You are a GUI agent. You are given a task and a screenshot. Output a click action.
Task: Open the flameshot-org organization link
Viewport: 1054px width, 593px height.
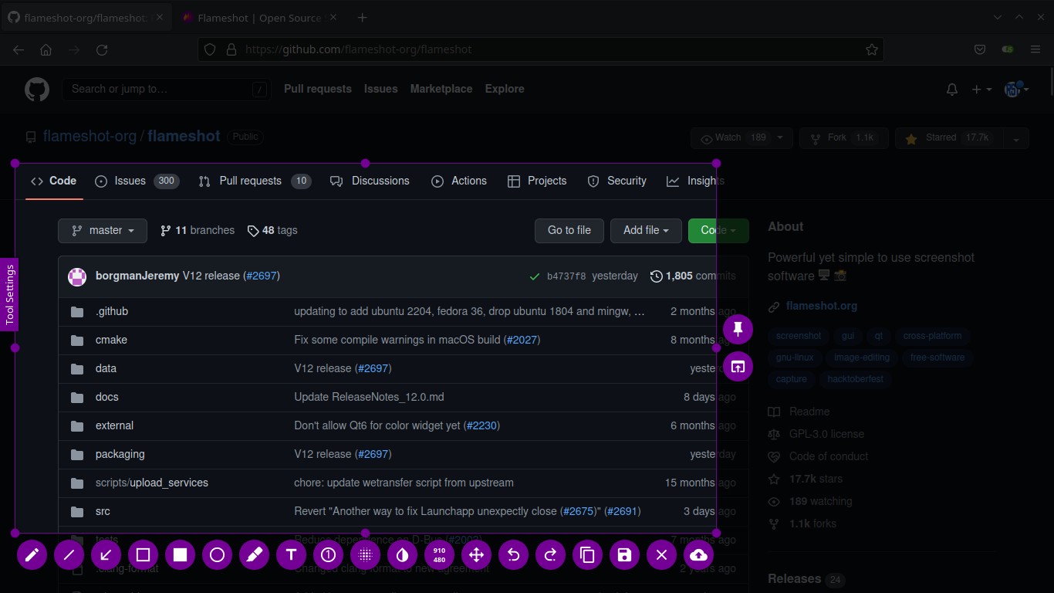pos(90,136)
